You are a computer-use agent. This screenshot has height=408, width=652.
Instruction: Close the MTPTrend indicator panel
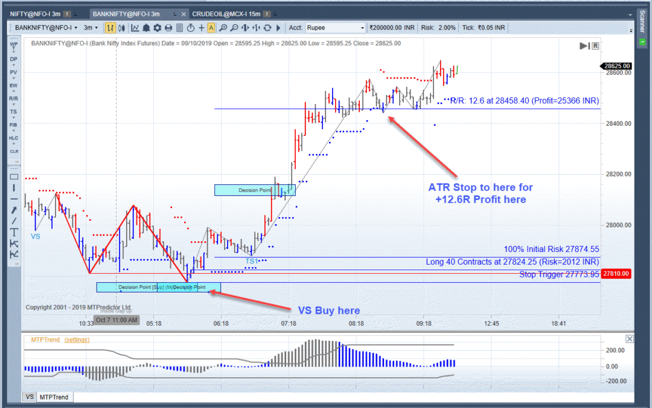630,339
